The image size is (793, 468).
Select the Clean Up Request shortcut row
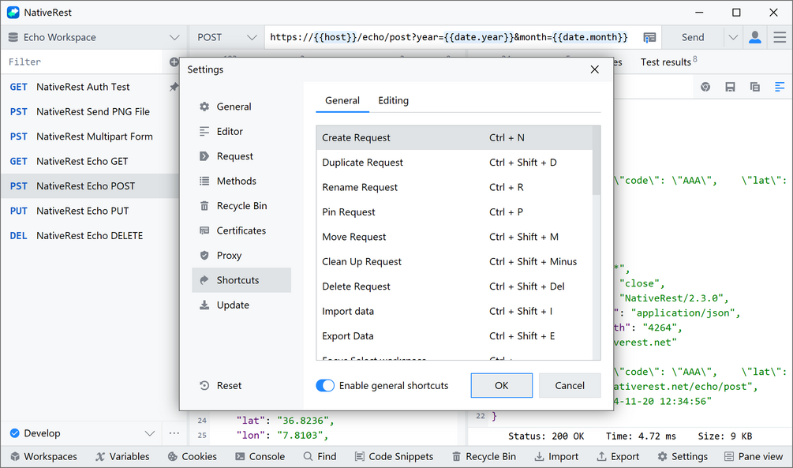(x=454, y=261)
